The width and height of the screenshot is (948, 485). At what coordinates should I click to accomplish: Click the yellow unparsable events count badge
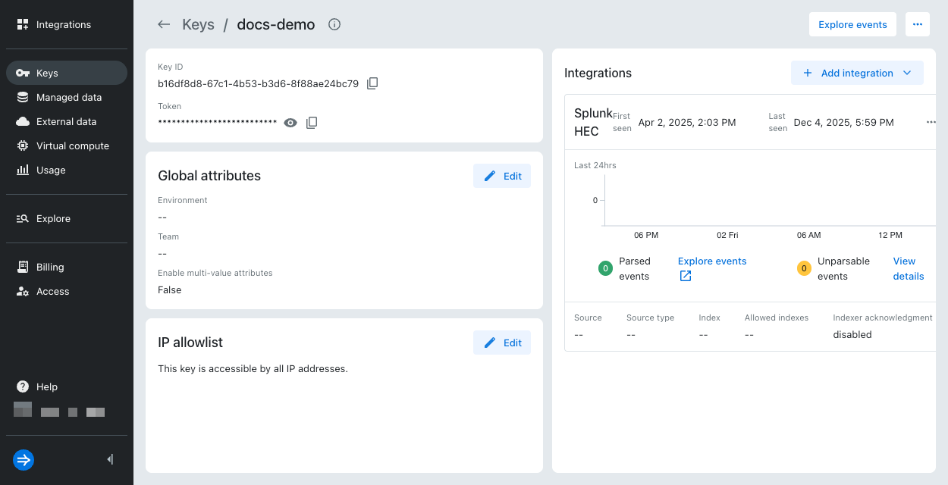tap(804, 268)
